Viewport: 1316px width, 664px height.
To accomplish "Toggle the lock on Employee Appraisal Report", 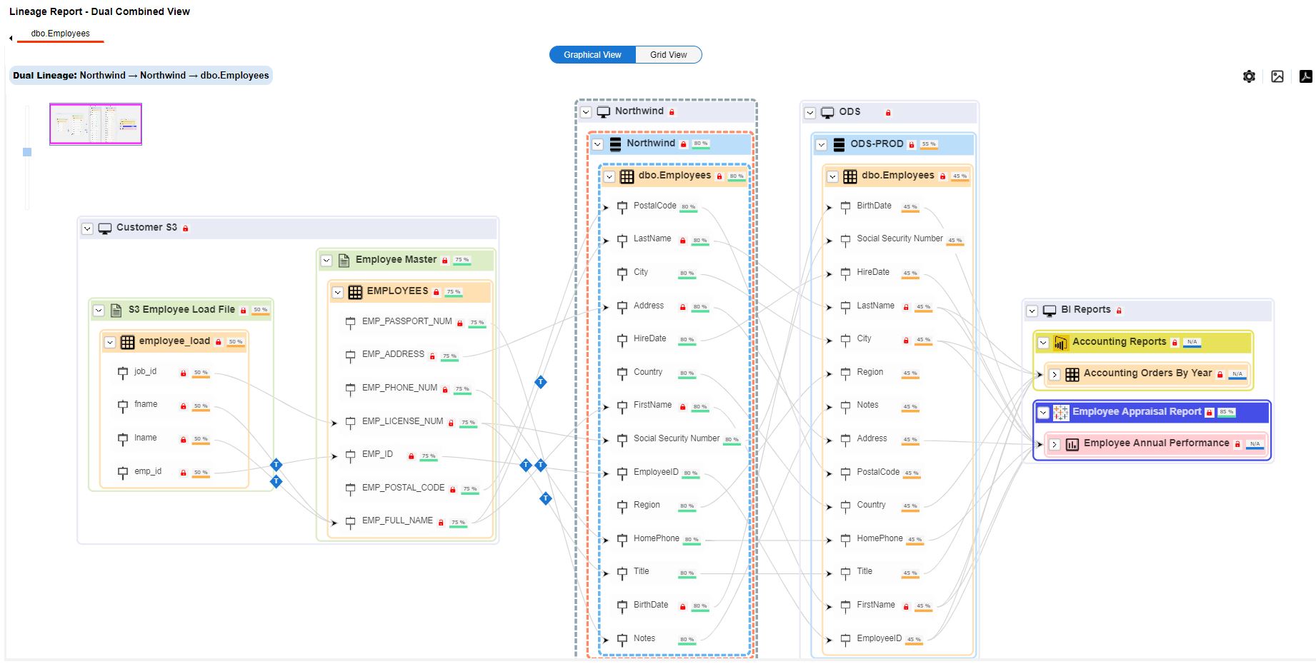I will click(1208, 412).
